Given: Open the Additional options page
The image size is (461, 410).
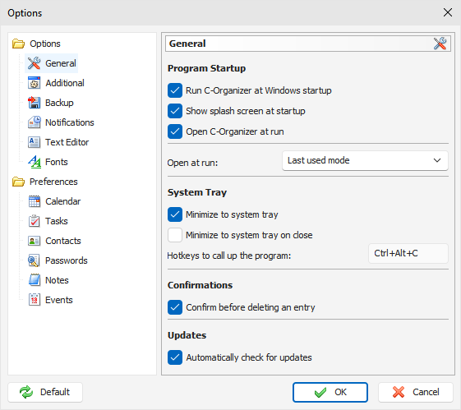Looking at the screenshot, I should (65, 83).
